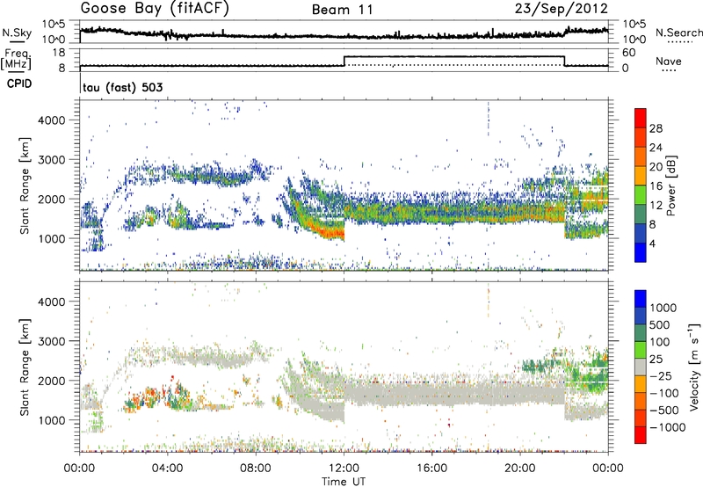Click the date '23/Sep/2012'
Image resolution: width=703 pixels, height=487 pixels.
click(x=561, y=9)
